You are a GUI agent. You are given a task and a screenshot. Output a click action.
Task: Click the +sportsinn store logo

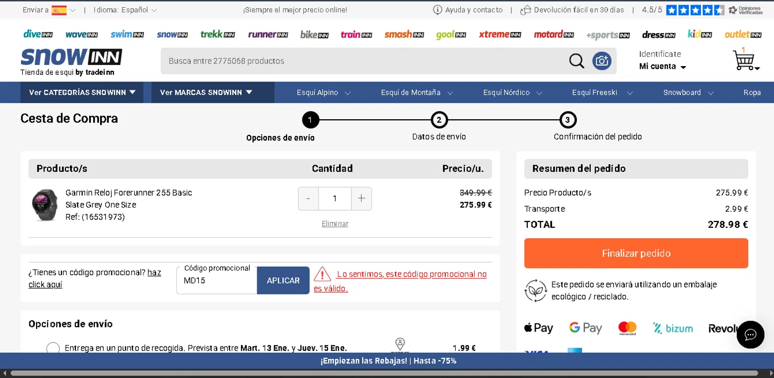608,35
